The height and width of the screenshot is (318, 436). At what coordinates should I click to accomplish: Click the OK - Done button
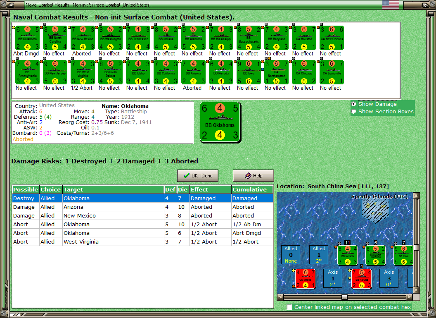click(x=198, y=176)
